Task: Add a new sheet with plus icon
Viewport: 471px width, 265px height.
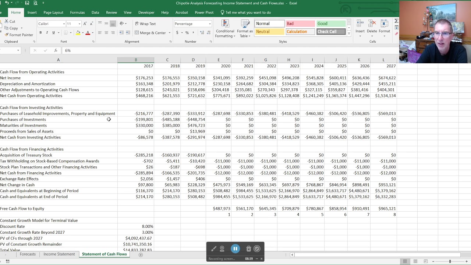Action: click(x=141, y=255)
